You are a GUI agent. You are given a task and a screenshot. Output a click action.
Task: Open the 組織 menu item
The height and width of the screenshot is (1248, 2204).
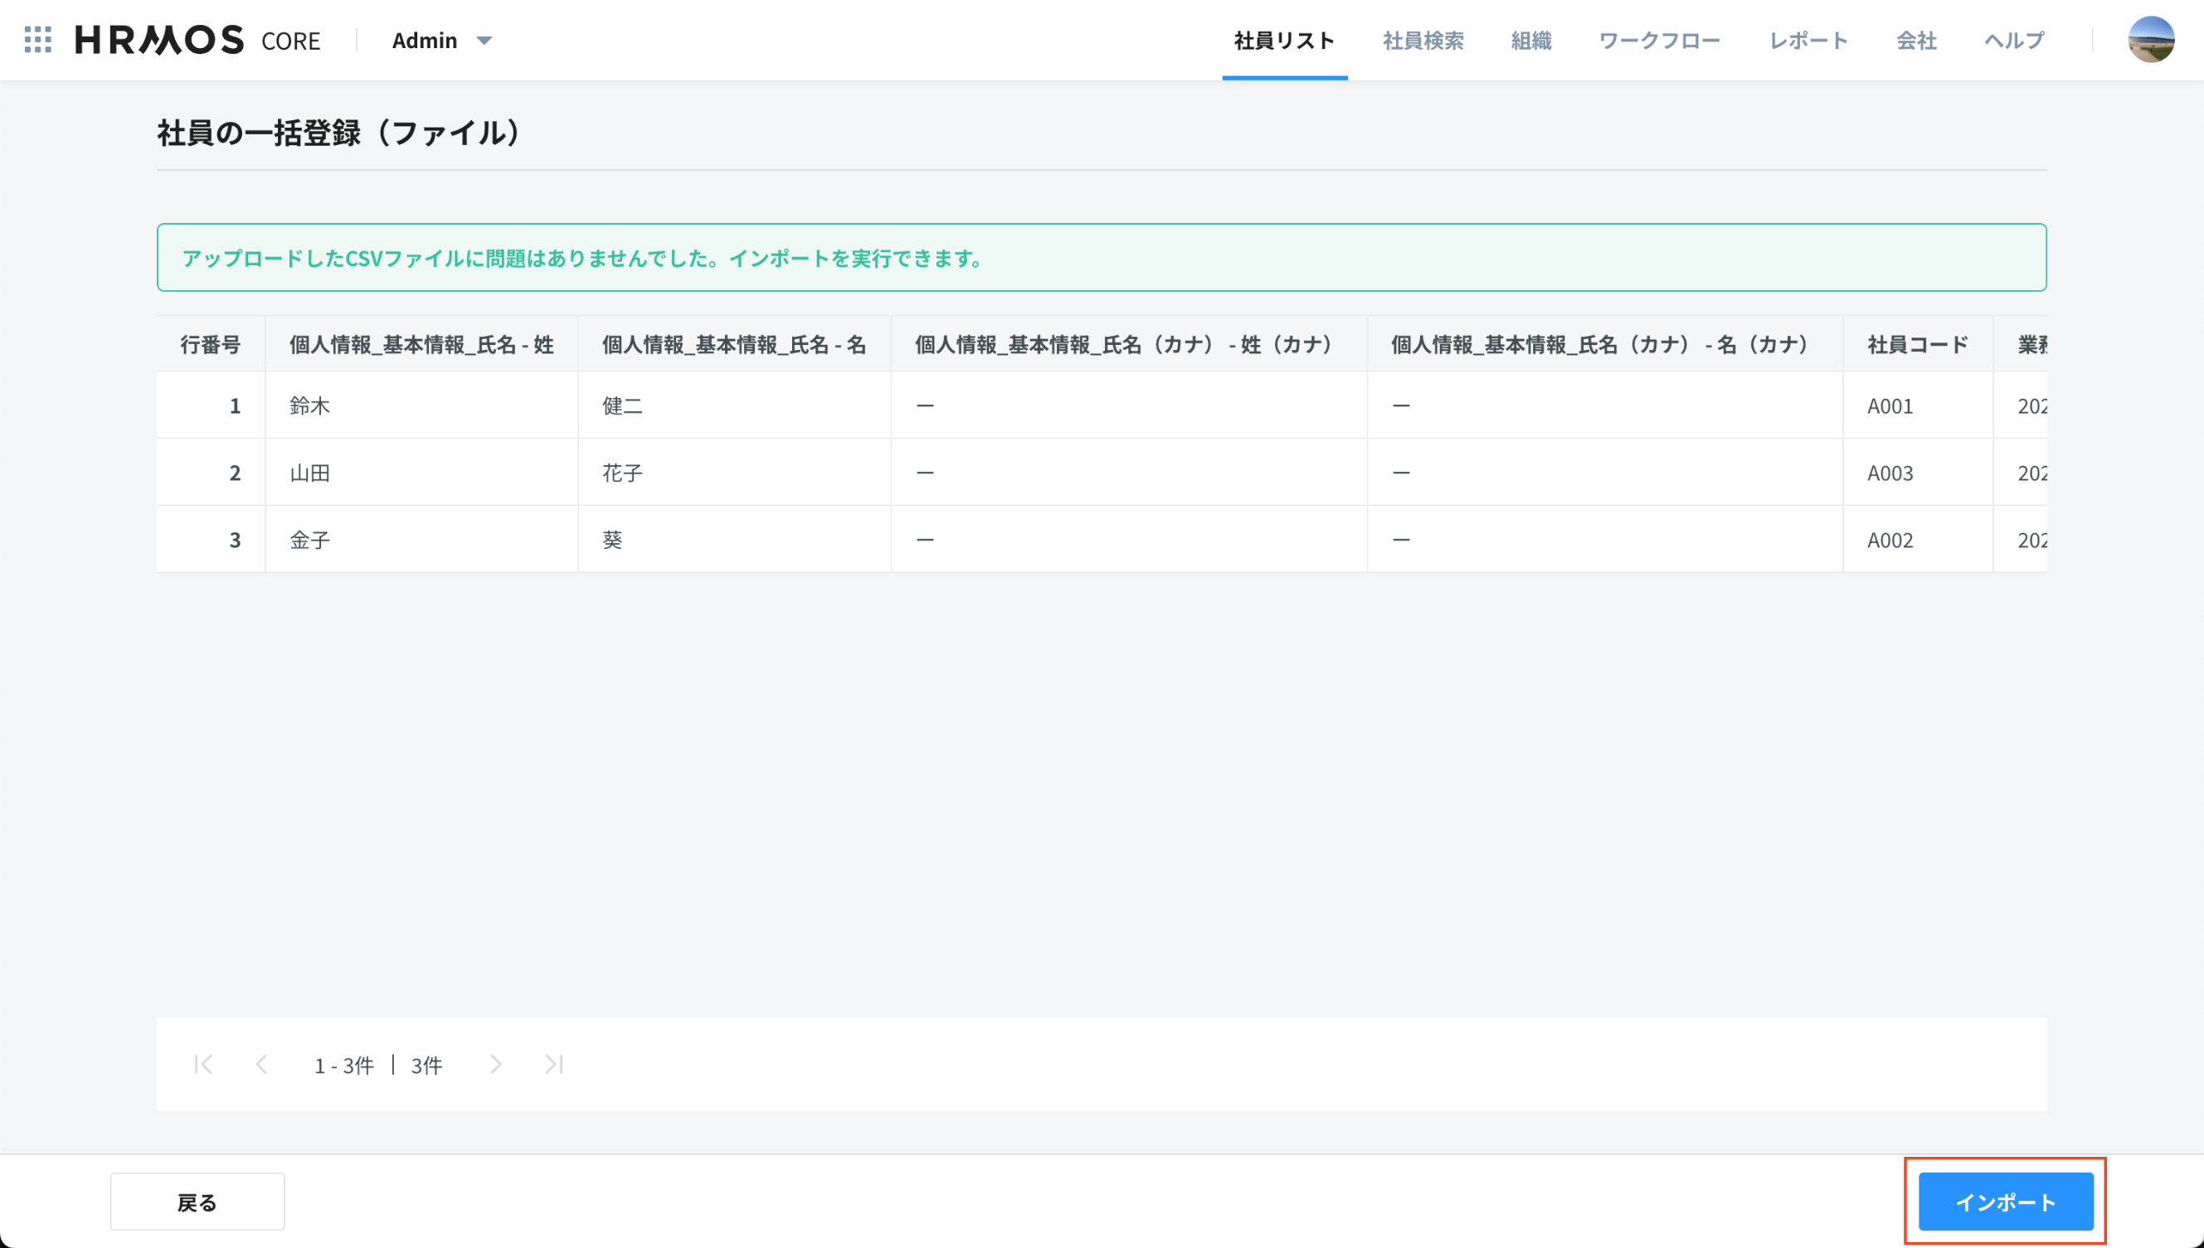tap(1530, 41)
